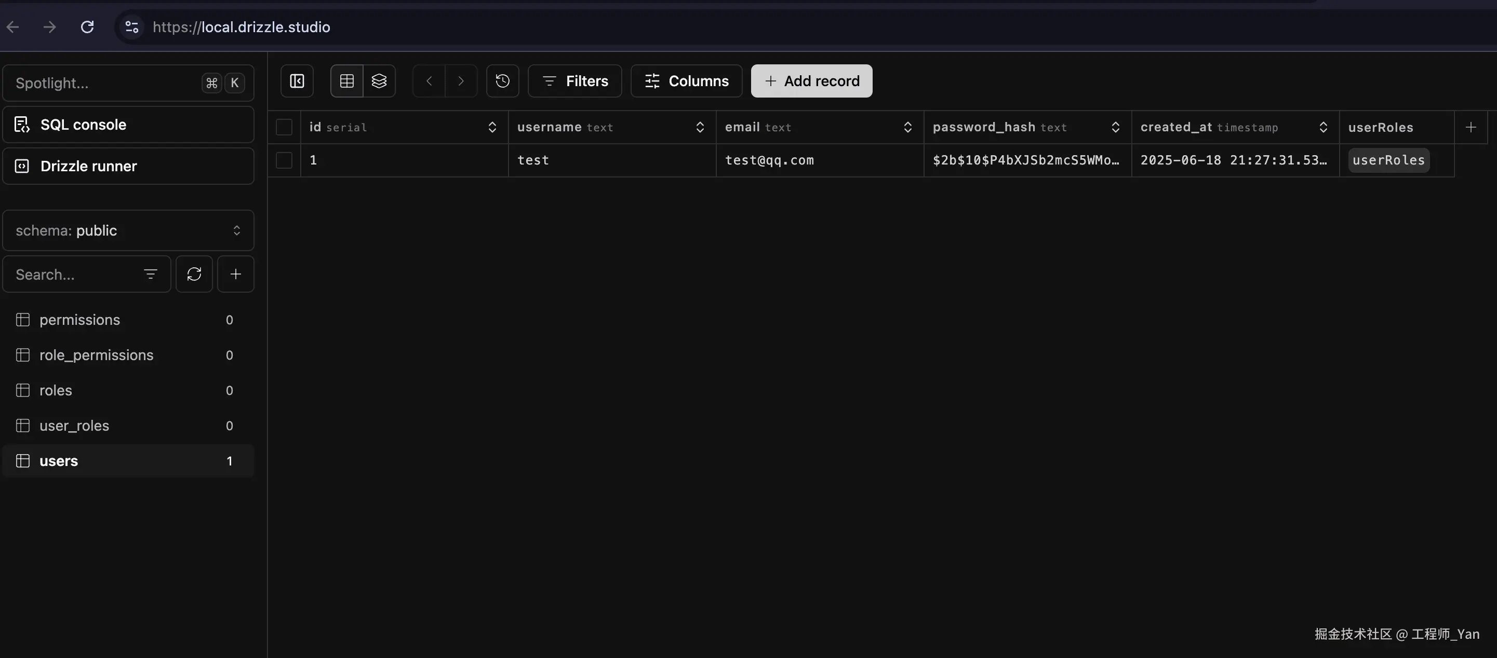The height and width of the screenshot is (658, 1497).
Task: Switch to stacked layers view icon
Action: tap(379, 81)
